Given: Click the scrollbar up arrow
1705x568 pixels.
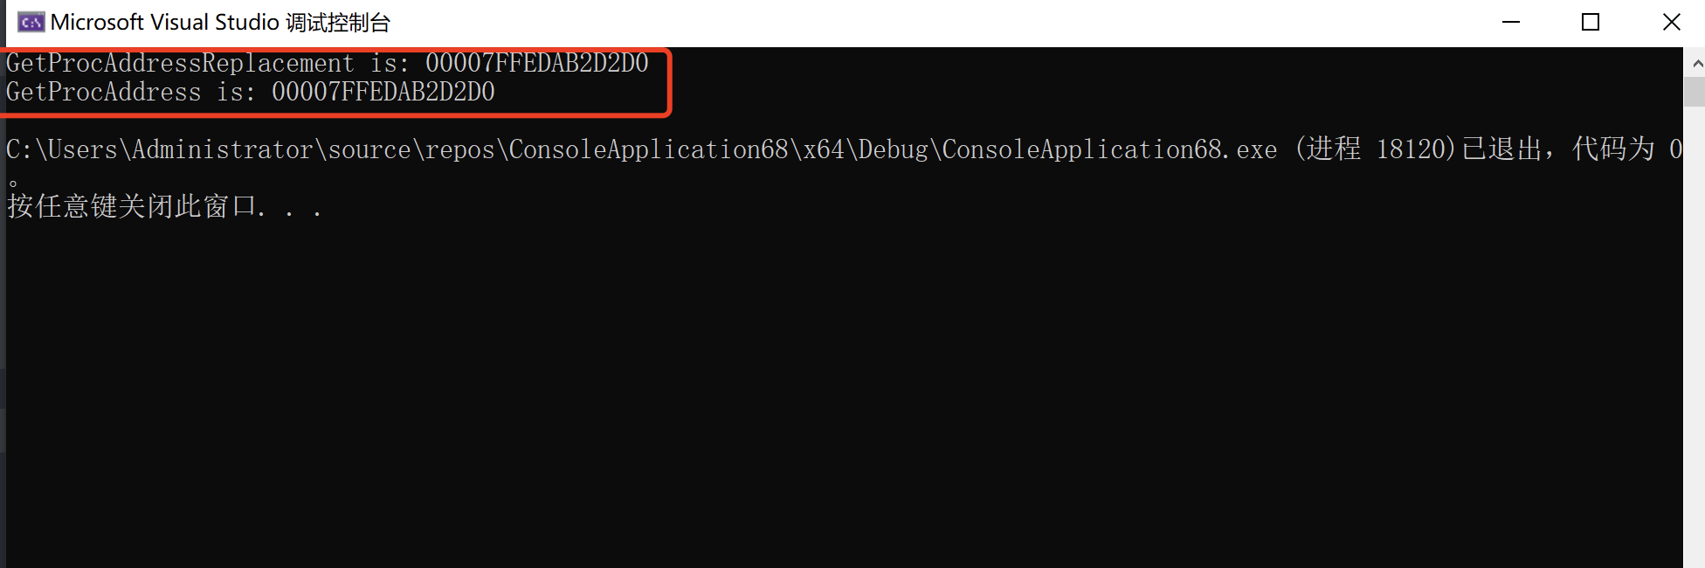Looking at the screenshot, I should (1695, 63).
